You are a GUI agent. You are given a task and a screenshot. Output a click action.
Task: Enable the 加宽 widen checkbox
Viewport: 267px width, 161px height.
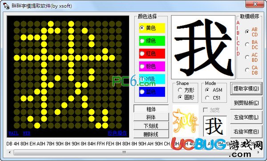(206, 110)
